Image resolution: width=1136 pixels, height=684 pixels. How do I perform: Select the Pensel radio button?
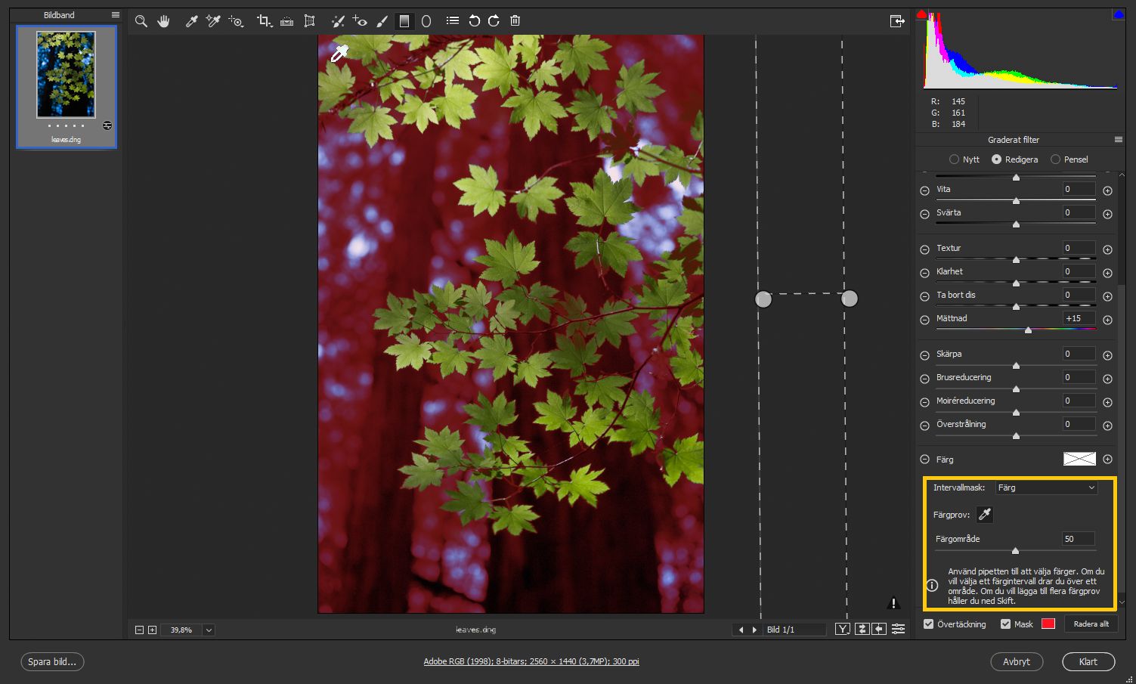click(1055, 159)
